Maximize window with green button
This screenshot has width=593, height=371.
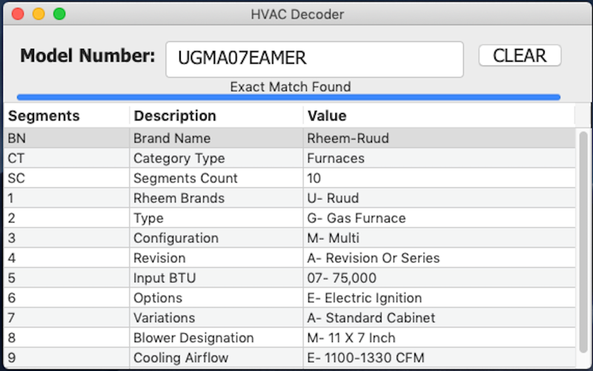[59, 14]
